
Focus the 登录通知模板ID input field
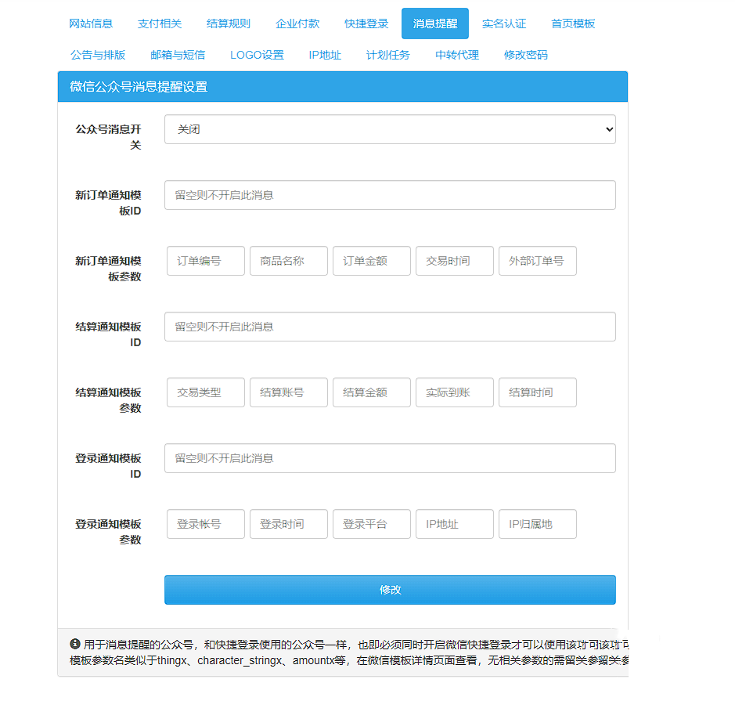coord(390,458)
